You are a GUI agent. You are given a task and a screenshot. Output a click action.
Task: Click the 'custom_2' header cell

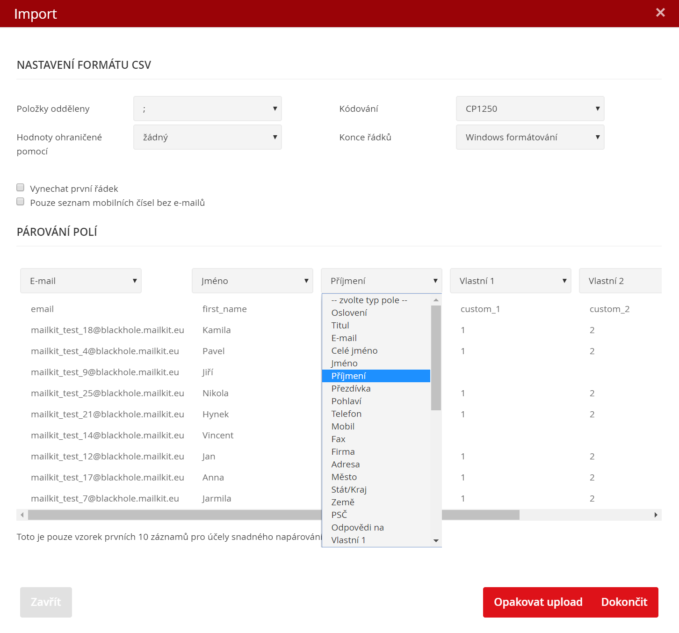[x=609, y=309]
